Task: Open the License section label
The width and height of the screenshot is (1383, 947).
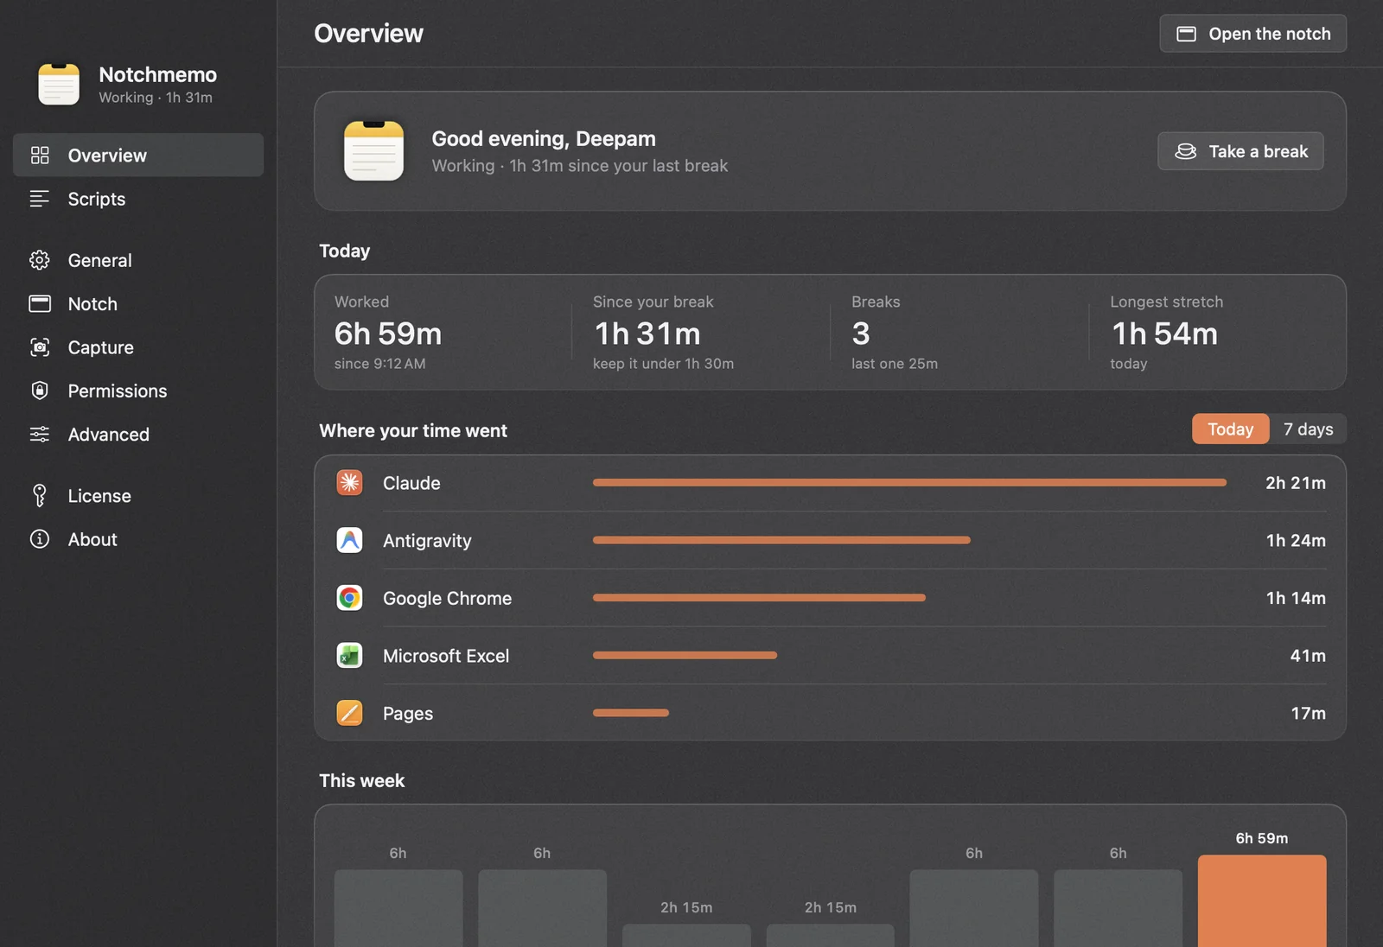Action: click(x=99, y=496)
